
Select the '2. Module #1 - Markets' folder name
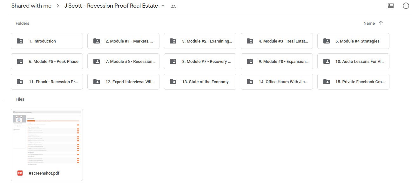(x=129, y=41)
